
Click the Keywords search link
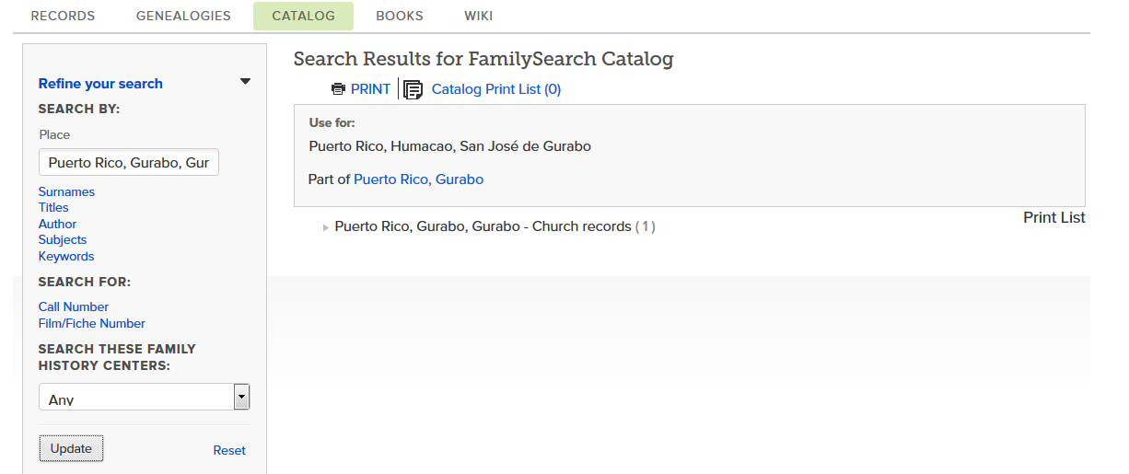66,256
